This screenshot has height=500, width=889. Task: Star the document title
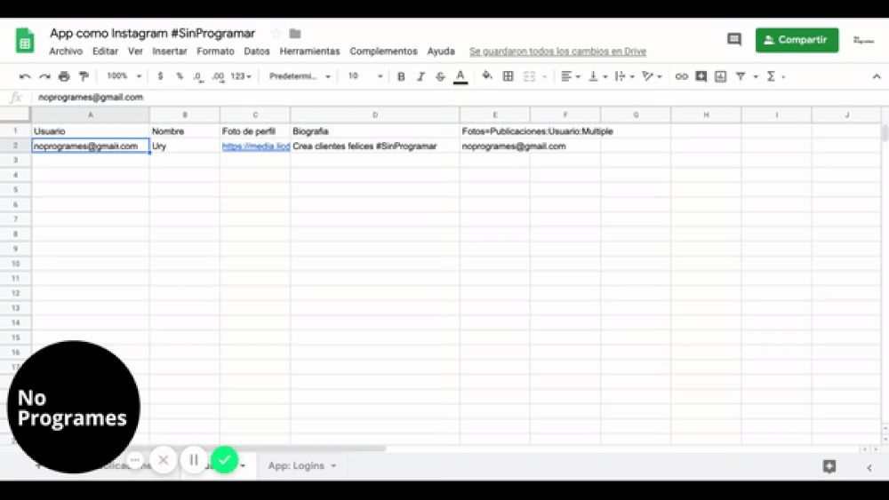click(x=276, y=34)
